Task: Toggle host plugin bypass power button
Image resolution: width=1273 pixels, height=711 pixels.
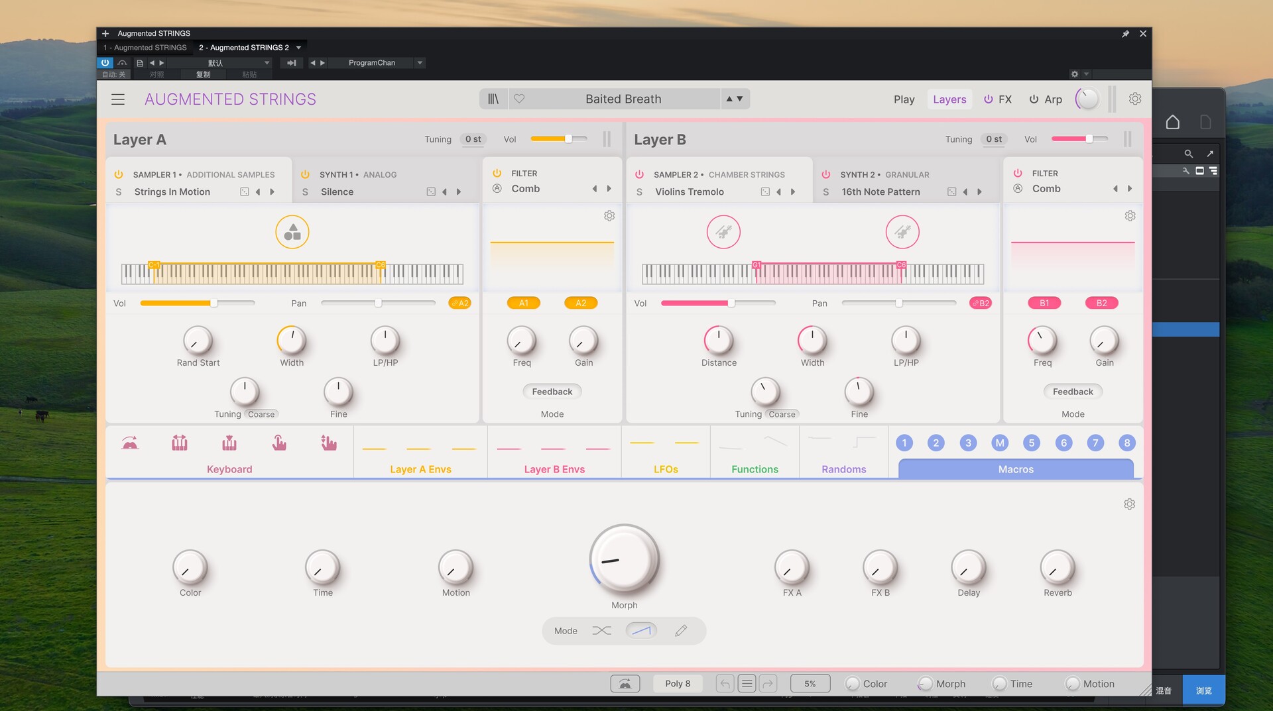Action: [x=105, y=63]
